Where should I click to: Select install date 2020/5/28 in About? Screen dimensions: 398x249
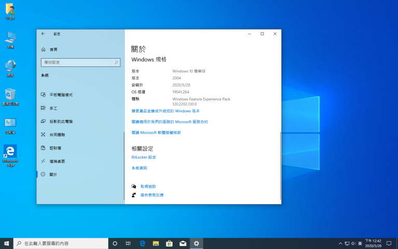tap(181, 85)
